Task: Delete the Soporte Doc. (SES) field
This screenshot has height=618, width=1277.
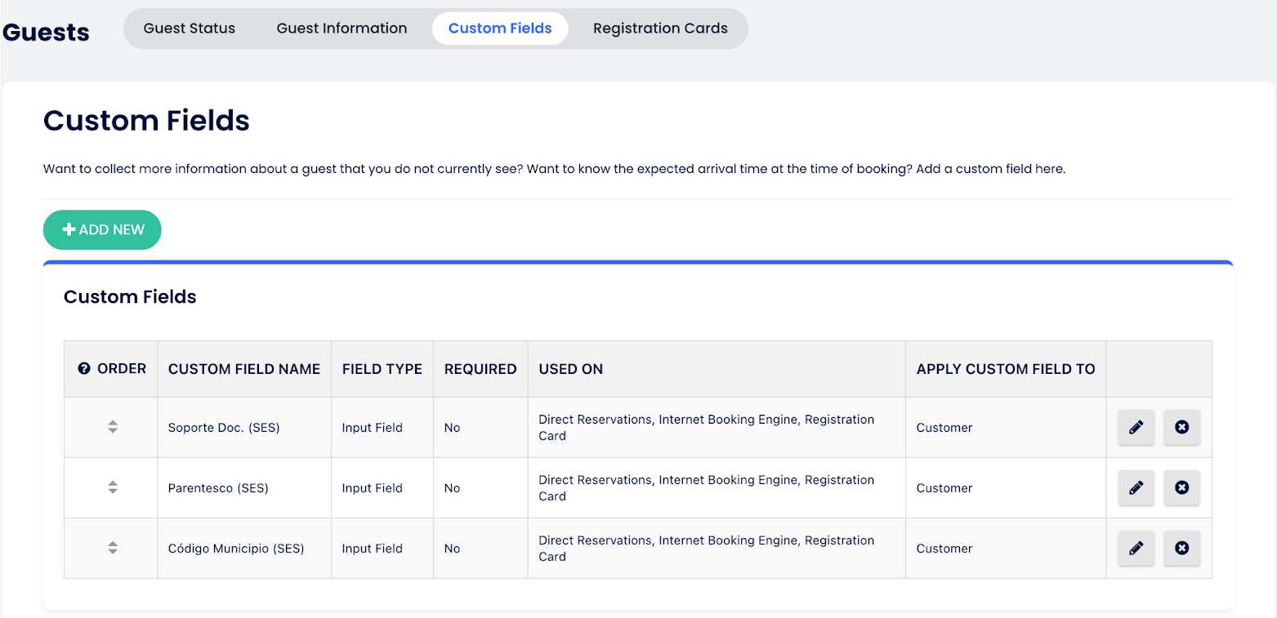Action: coord(1181,428)
